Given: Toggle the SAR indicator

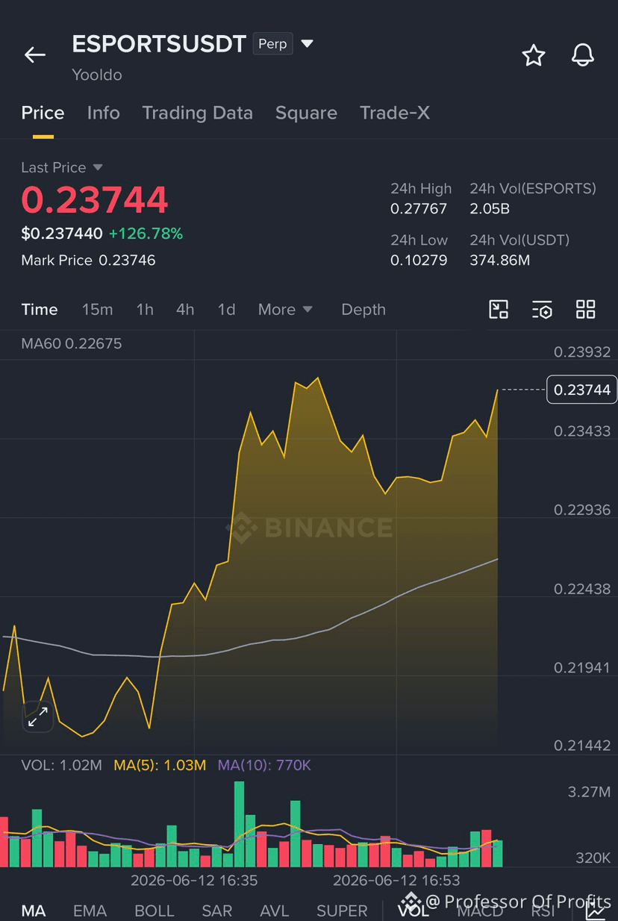Looking at the screenshot, I should (x=217, y=911).
